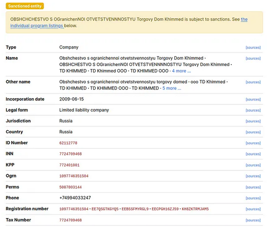Viewport: 267px width, 229px height.
Task: Open sources for the Country row
Action: [x=253, y=132]
